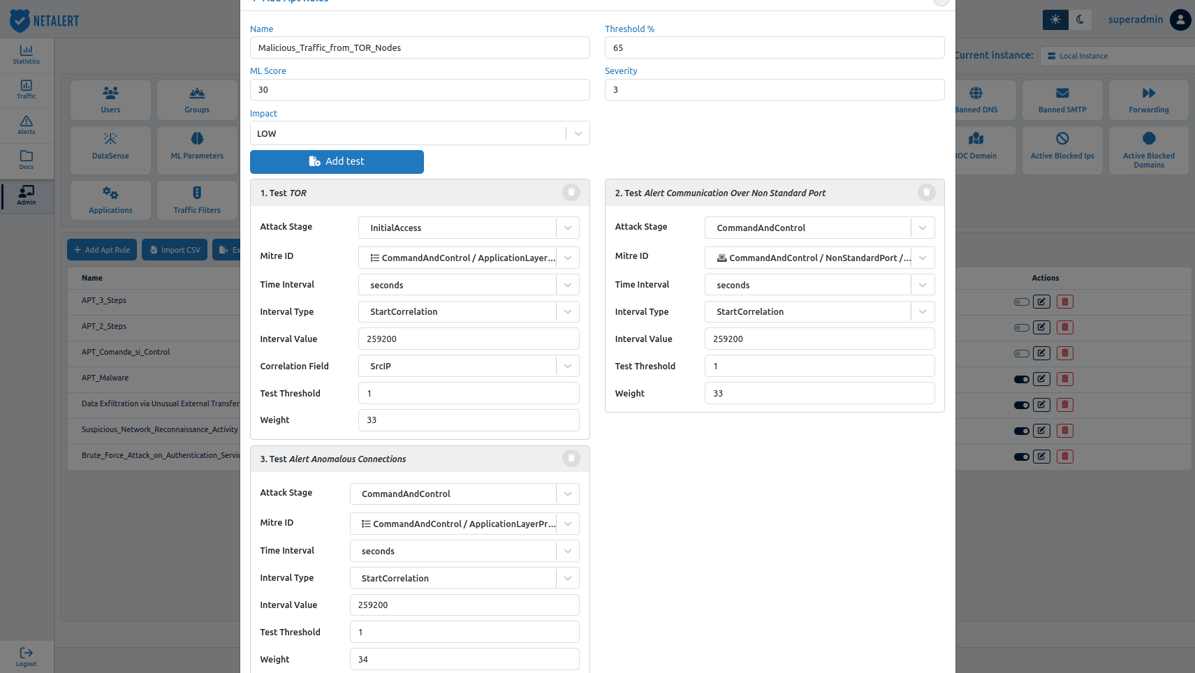Open the superadmin user avatar

[x=1180, y=20]
